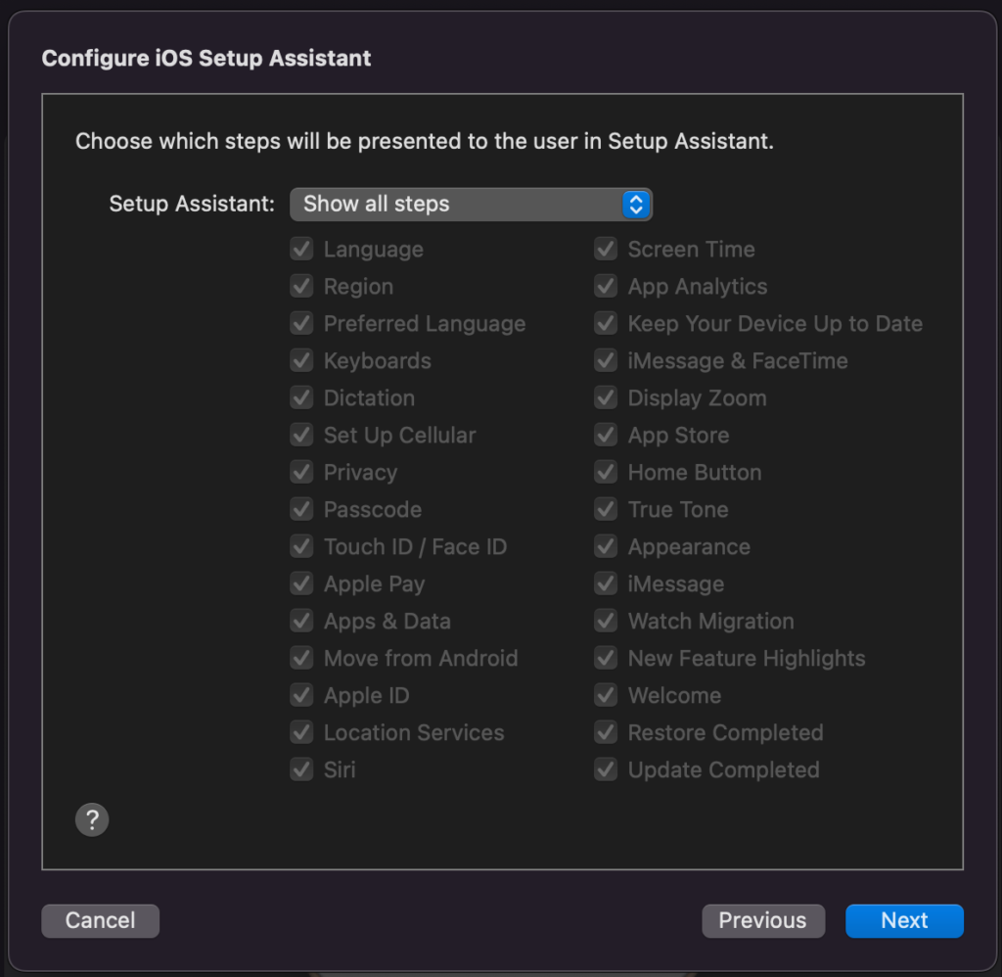Disable the Watch Migration step
The height and width of the screenshot is (977, 1002).
point(605,621)
